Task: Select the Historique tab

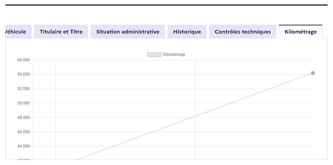Action: point(187,32)
